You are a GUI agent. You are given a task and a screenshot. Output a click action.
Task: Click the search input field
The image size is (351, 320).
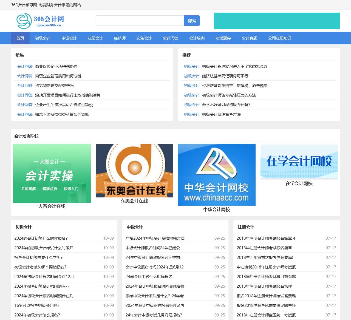(140, 21)
